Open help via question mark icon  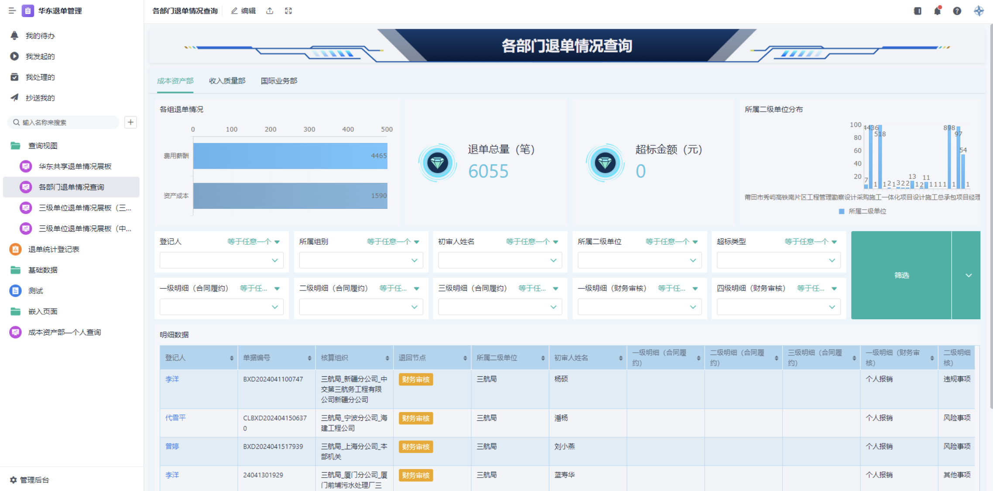pos(957,11)
